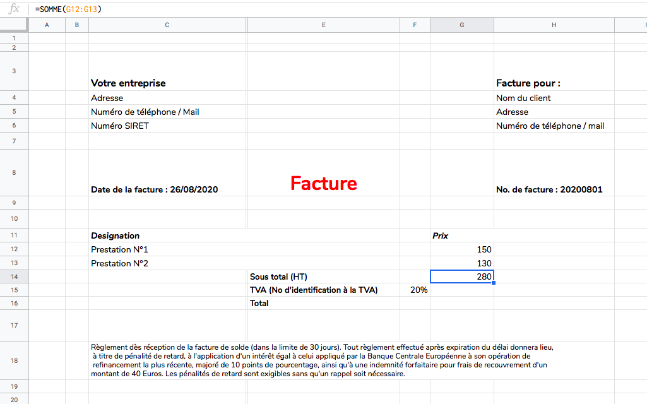Select row 18 header
The height and width of the screenshot is (404, 647).
coord(14,360)
